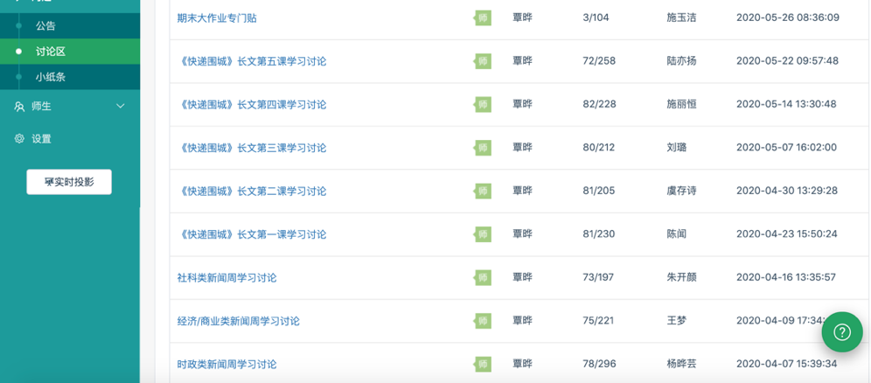Click the 师生 people icon in sidebar
Screen dimensions: 871x383
(19, 107)
